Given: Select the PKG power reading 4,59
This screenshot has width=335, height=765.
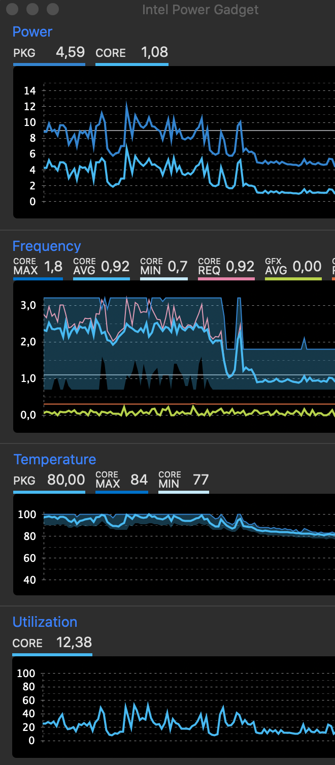Looking at the screenshot, I should click(70, 52).
